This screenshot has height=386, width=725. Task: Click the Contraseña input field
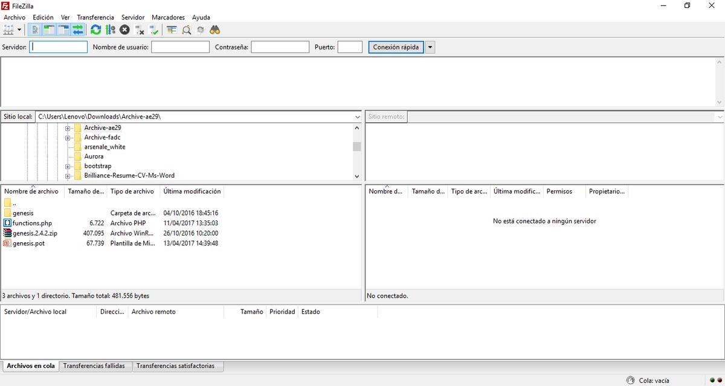tap(280, 47)
